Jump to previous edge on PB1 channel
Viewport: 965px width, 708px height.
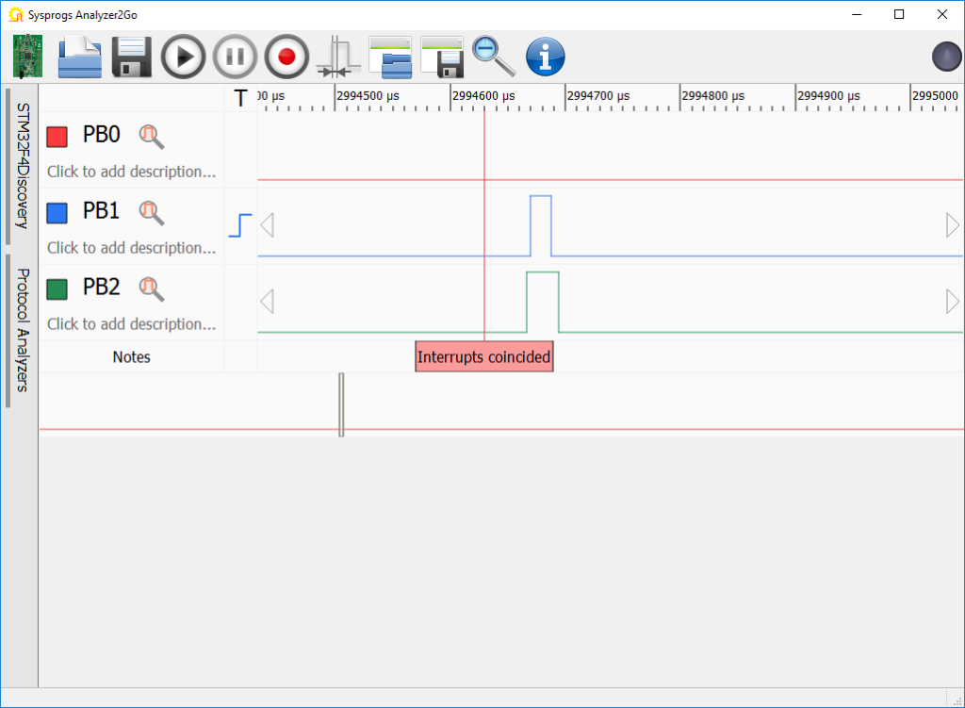[x=267, y=224]
